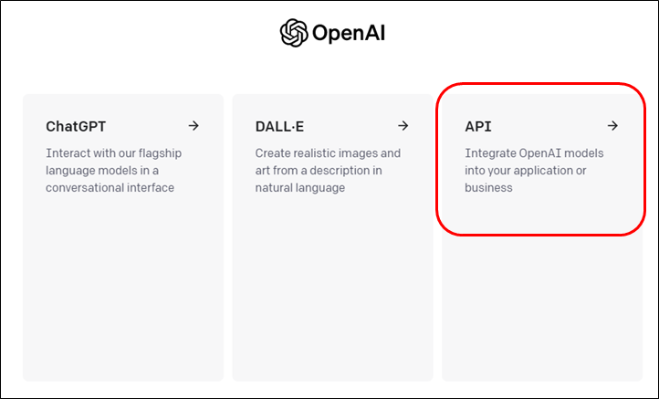Open the DALL·E card title
This screenshot has height=399, width=659.
click(x=279, y=126)
